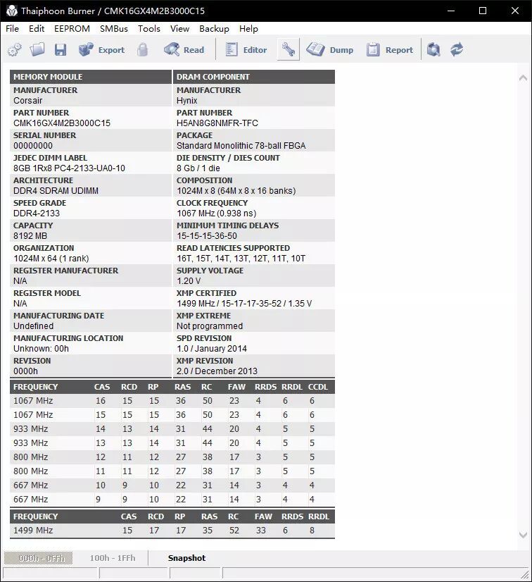Viewport: 532px width, 582px height.
Task: Click the window resize grip in status bar
Action: tap(525, 574)
